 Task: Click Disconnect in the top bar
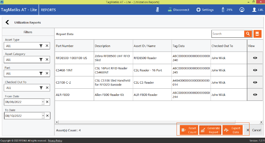click(x=178, y=10)
